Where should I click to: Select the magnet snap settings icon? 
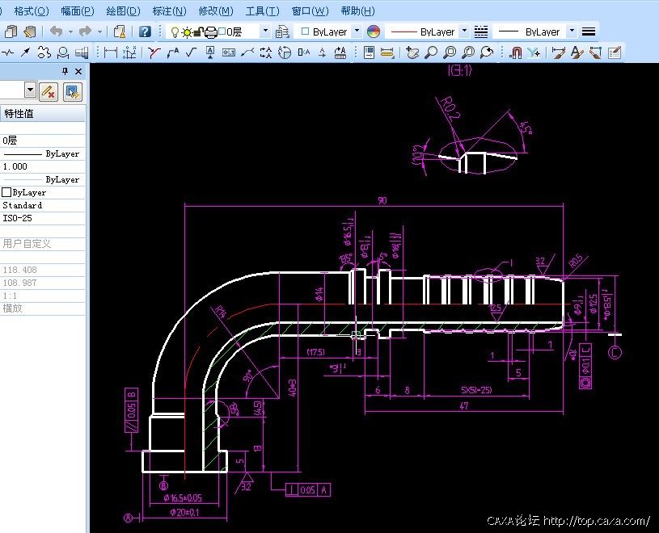point(515,52)
